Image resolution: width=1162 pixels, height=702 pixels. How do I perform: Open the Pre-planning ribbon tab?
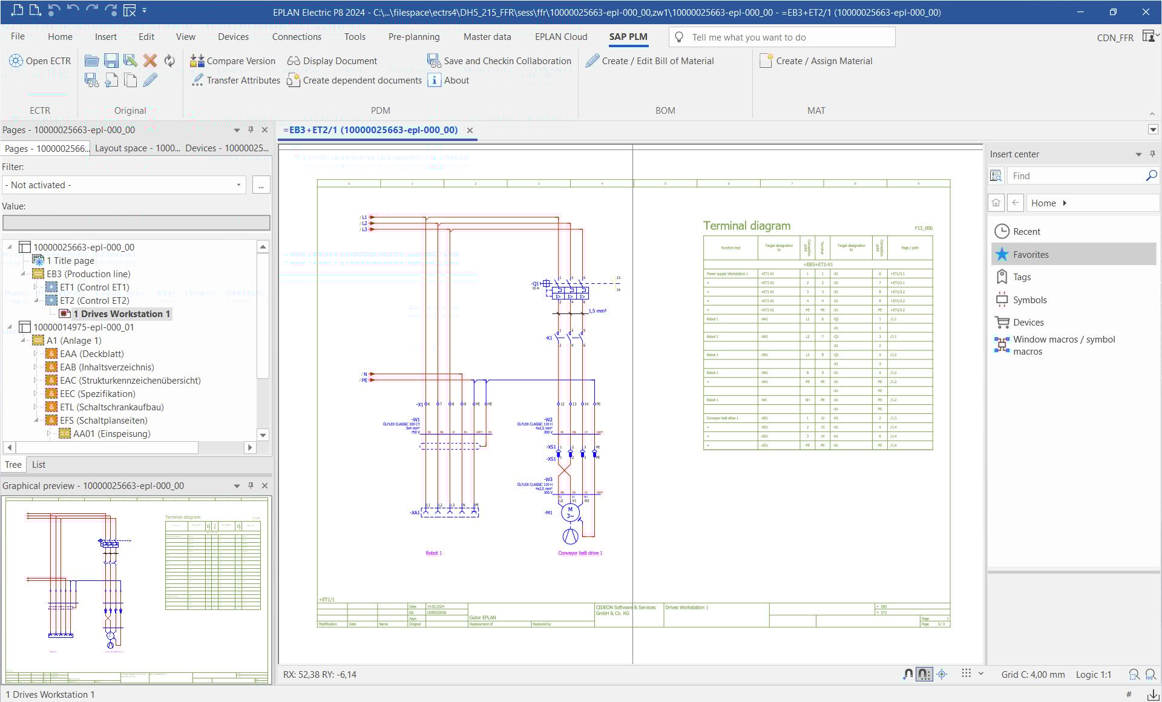(x=413, y=37)
